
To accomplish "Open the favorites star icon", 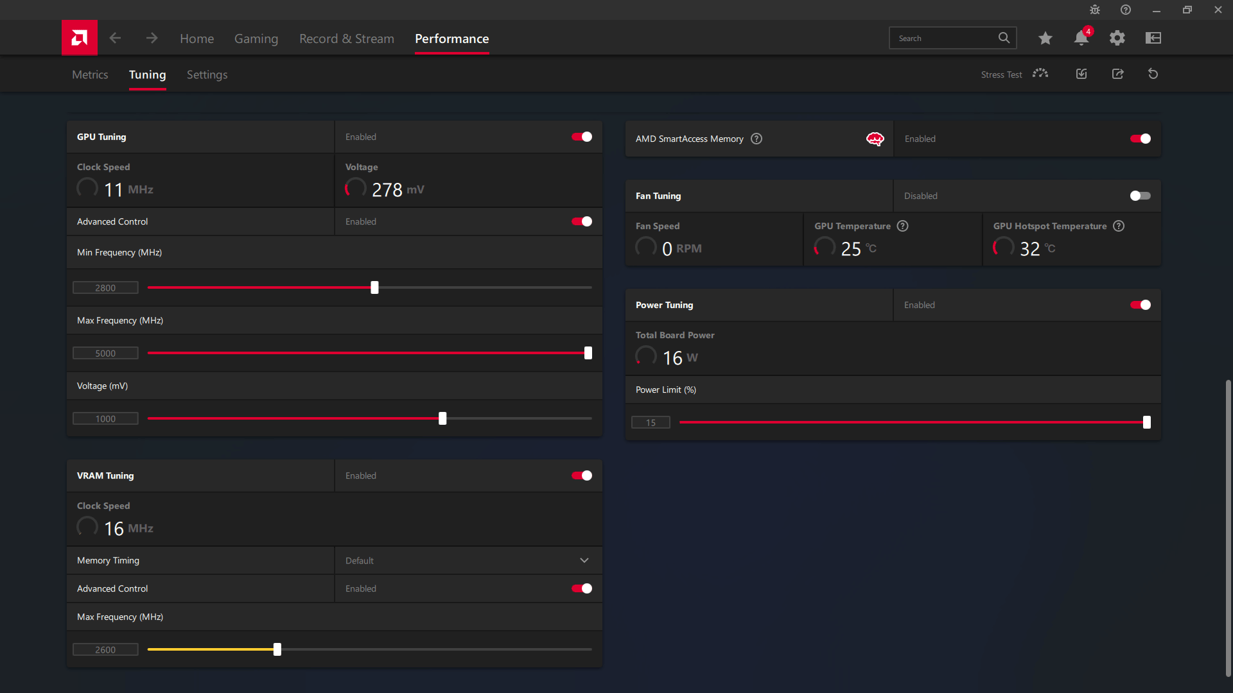I will [x=1045, y=38].
